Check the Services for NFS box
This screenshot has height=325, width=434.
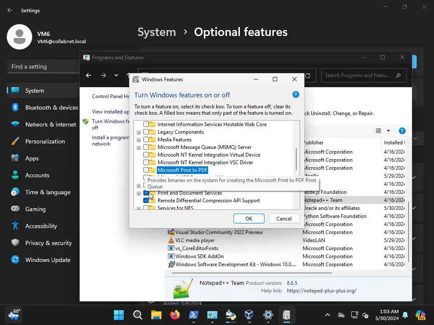[x=146, y=208]
